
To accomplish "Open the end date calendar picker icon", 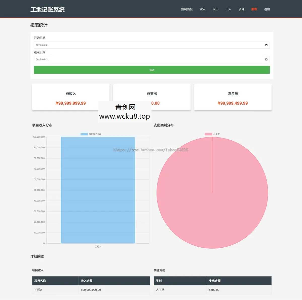I will pyautogui.click(x=266, y=60).
